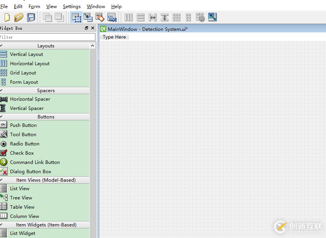Viewport: 326px width, 238px height.
Task: Select Table View widget
Action: pyautogui.click(x=45, y=207)
